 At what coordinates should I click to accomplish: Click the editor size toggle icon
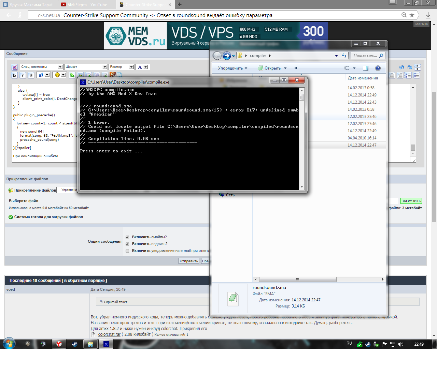[418, 67]
